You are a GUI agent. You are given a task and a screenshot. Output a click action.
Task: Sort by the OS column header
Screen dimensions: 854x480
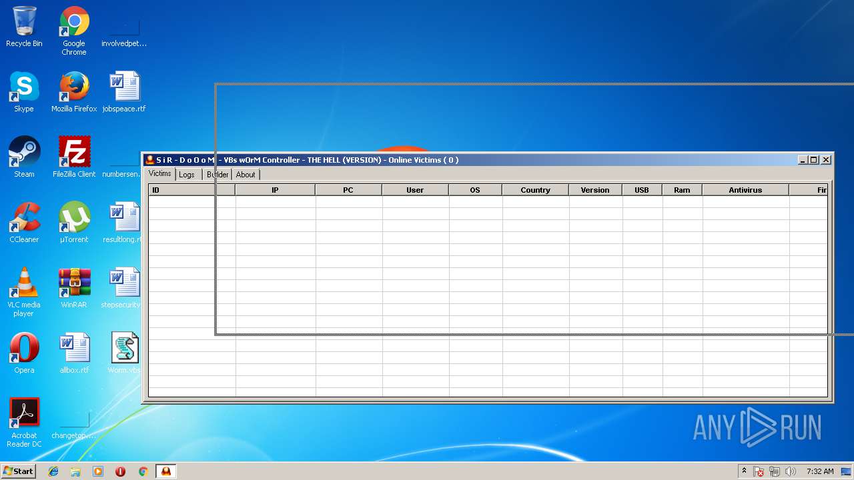tap(475, 190)
